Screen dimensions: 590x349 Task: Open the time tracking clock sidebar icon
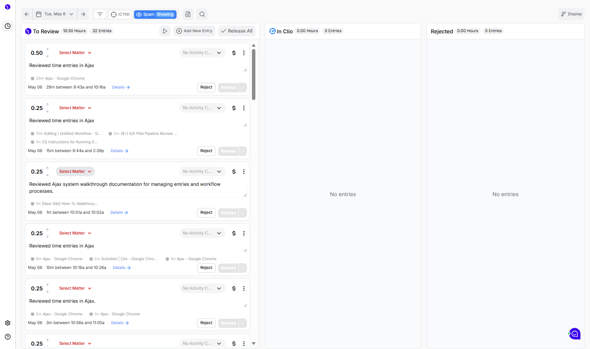[8, 26]
